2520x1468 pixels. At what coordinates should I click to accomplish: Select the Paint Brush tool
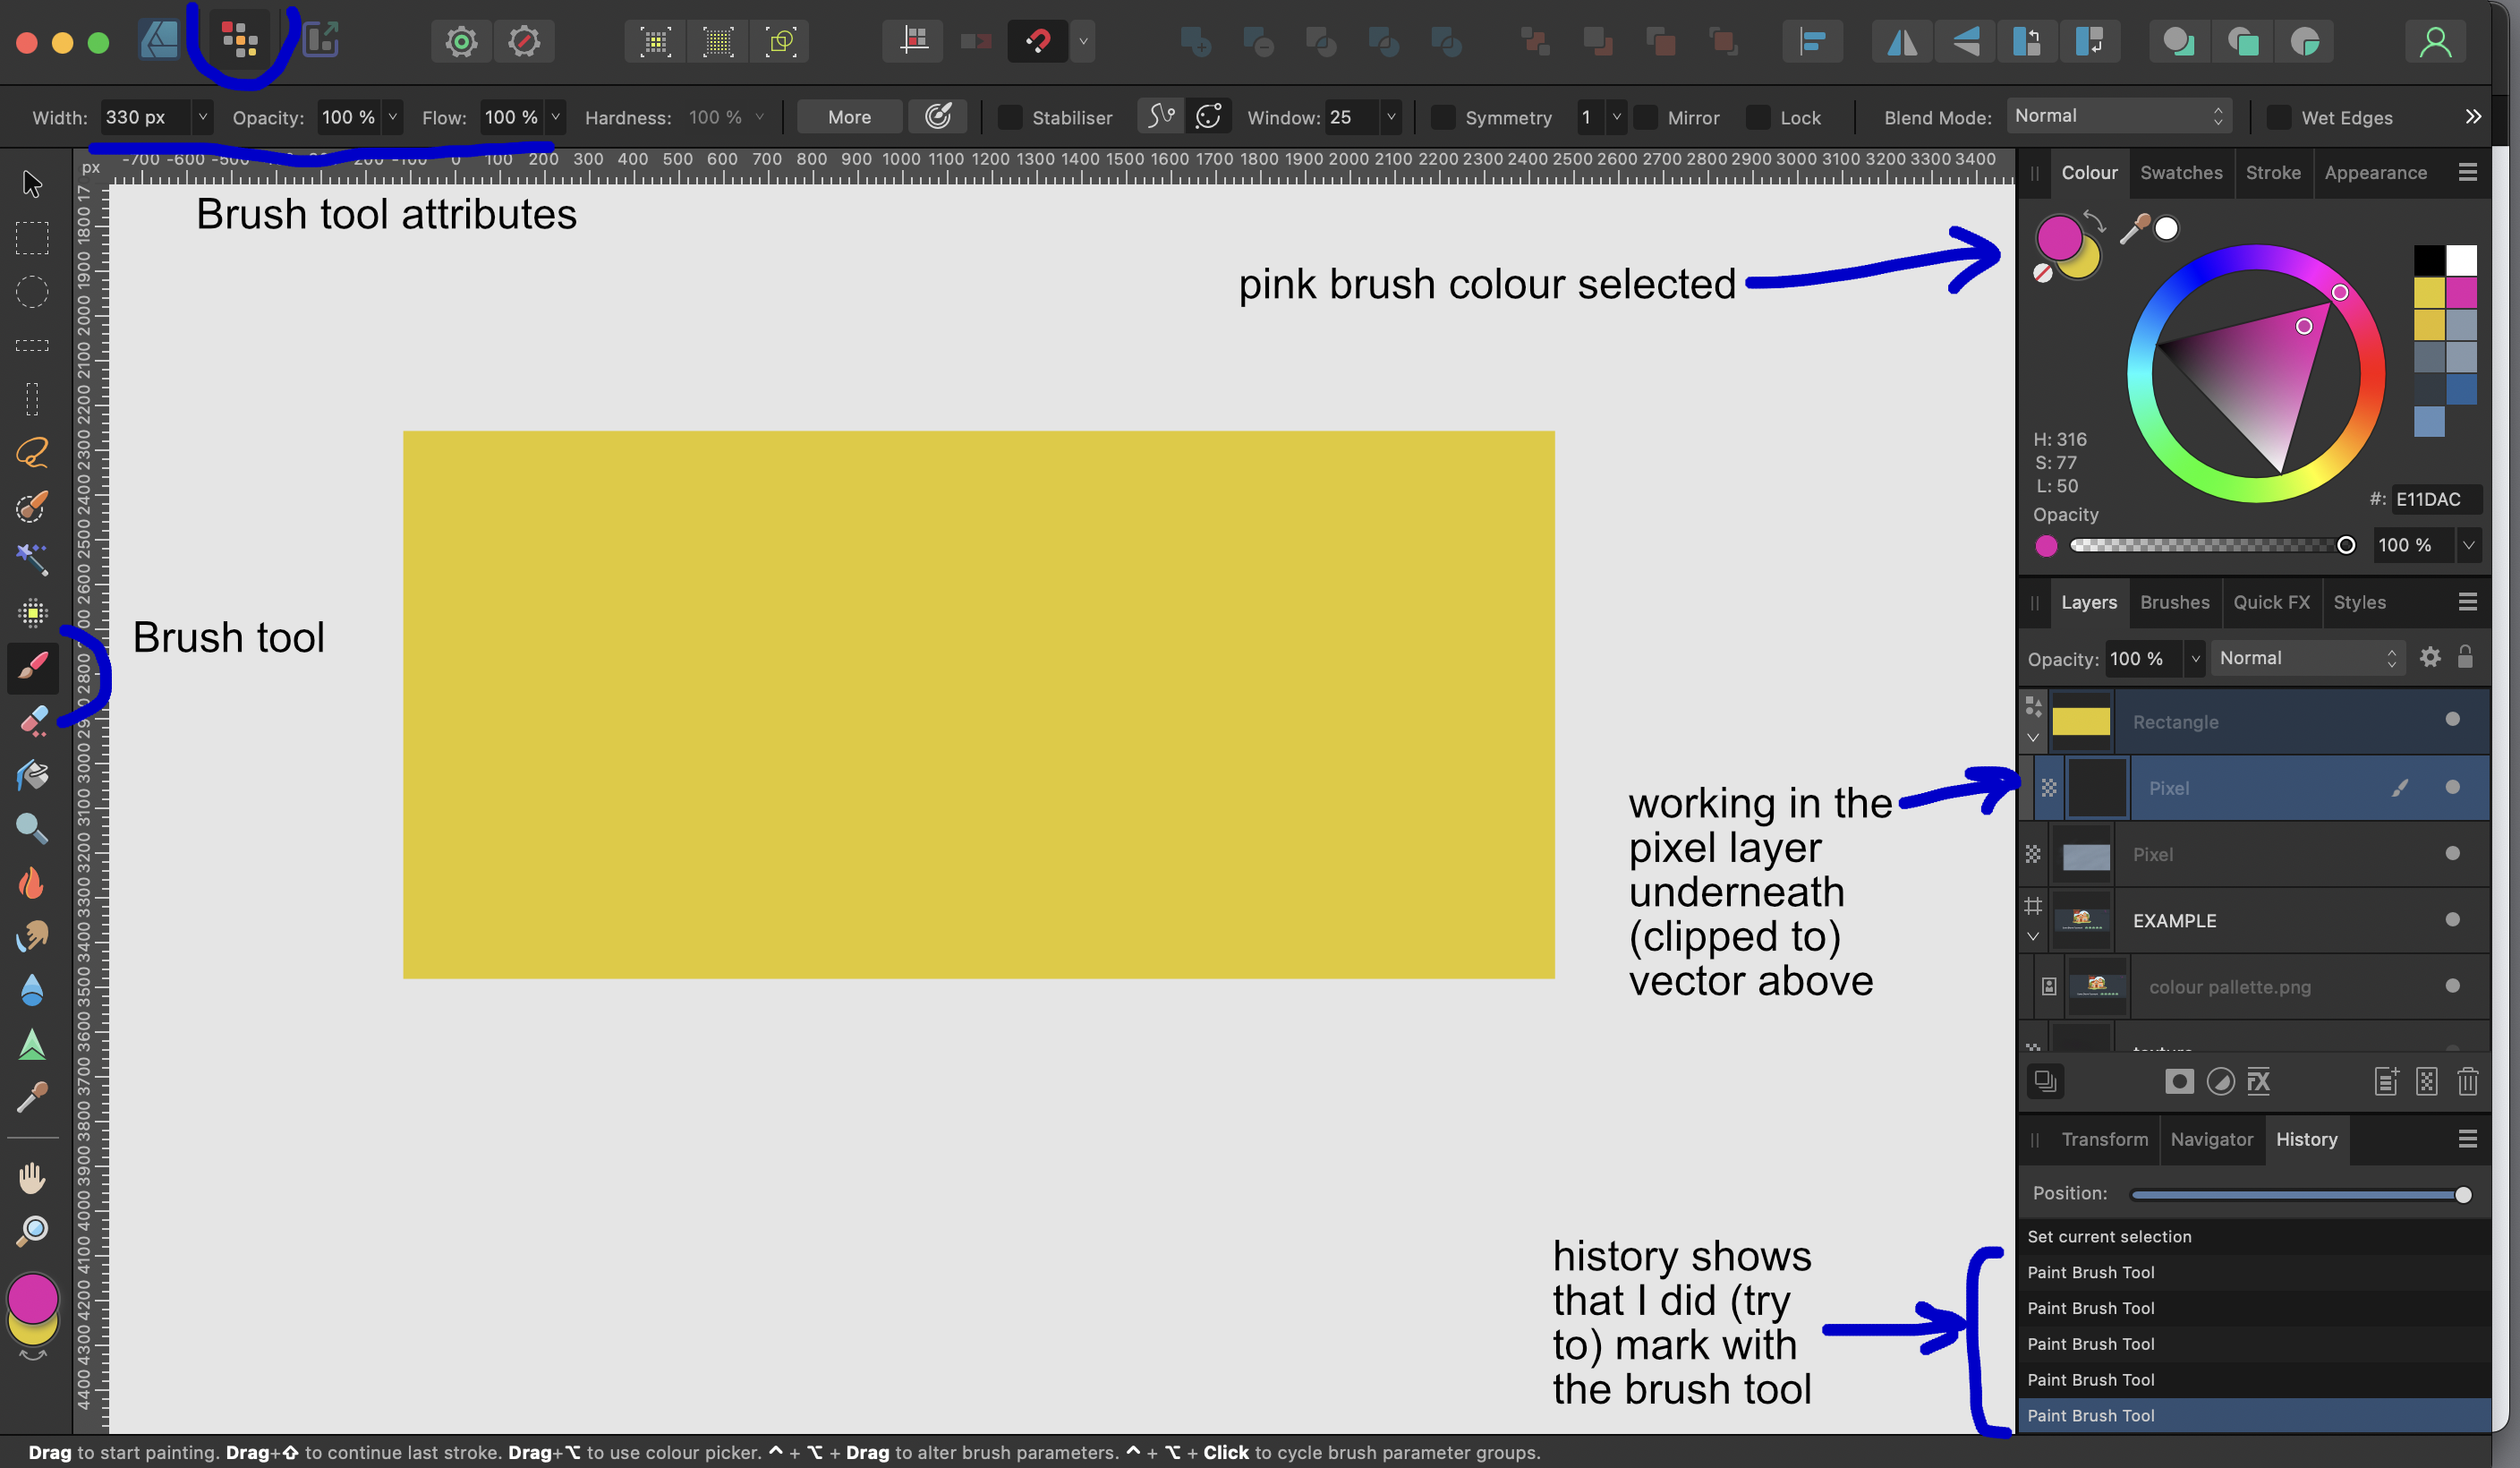32,666
